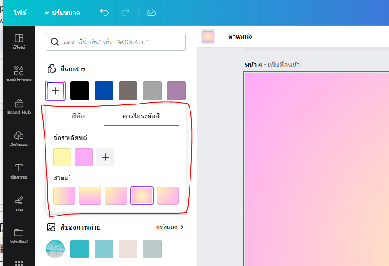Select the beige photo color swatch
The height and width of the screenshot is (266, 389).
click(128, 249)
